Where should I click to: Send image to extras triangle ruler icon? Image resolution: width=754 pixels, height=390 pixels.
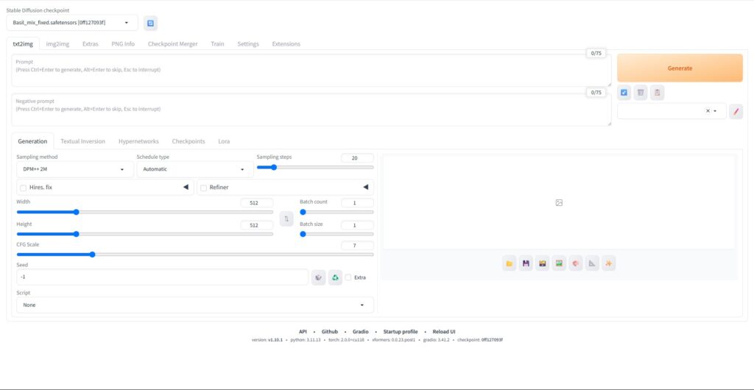[592, 263]
